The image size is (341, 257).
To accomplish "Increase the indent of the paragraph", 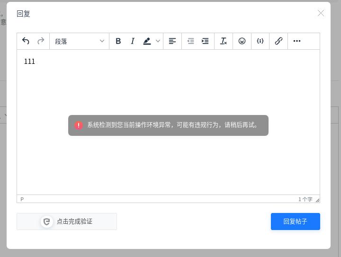I will click(x=205, y=41).
